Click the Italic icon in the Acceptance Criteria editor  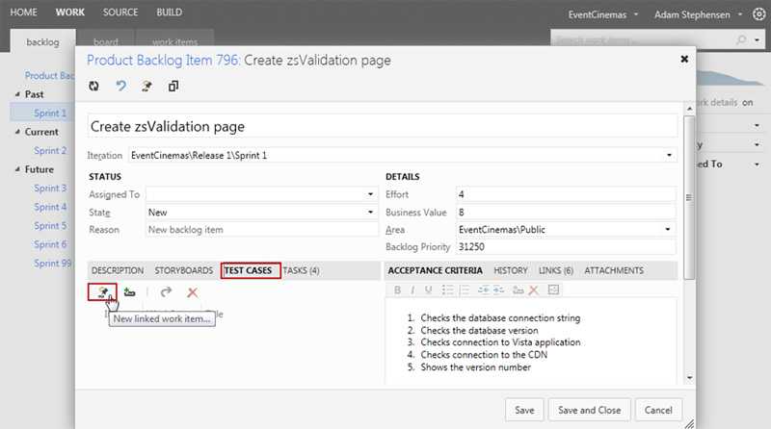click(414, 290)
